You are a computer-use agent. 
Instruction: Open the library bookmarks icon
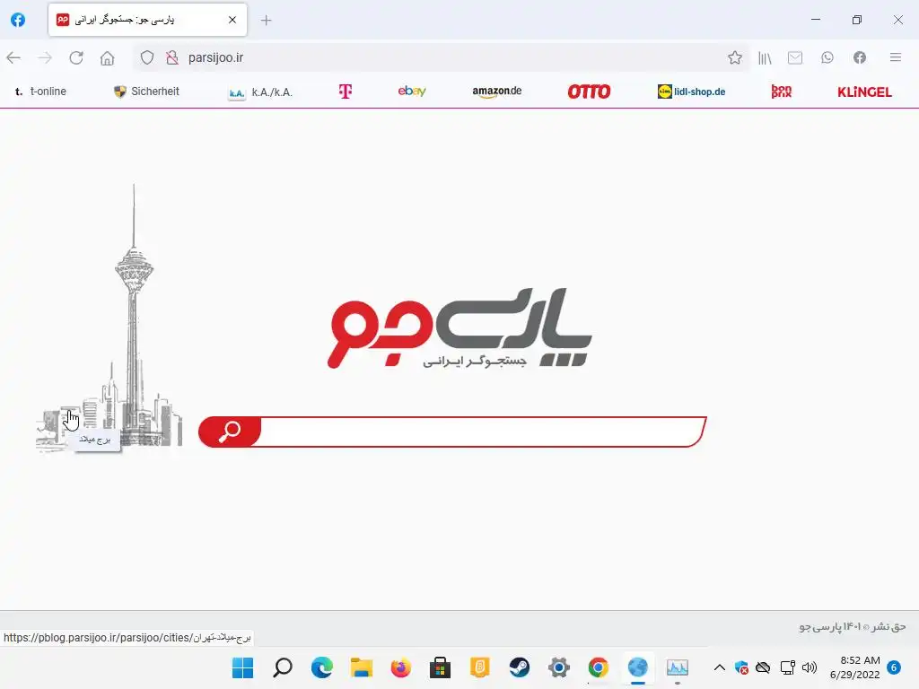click(x=765, y=57)
